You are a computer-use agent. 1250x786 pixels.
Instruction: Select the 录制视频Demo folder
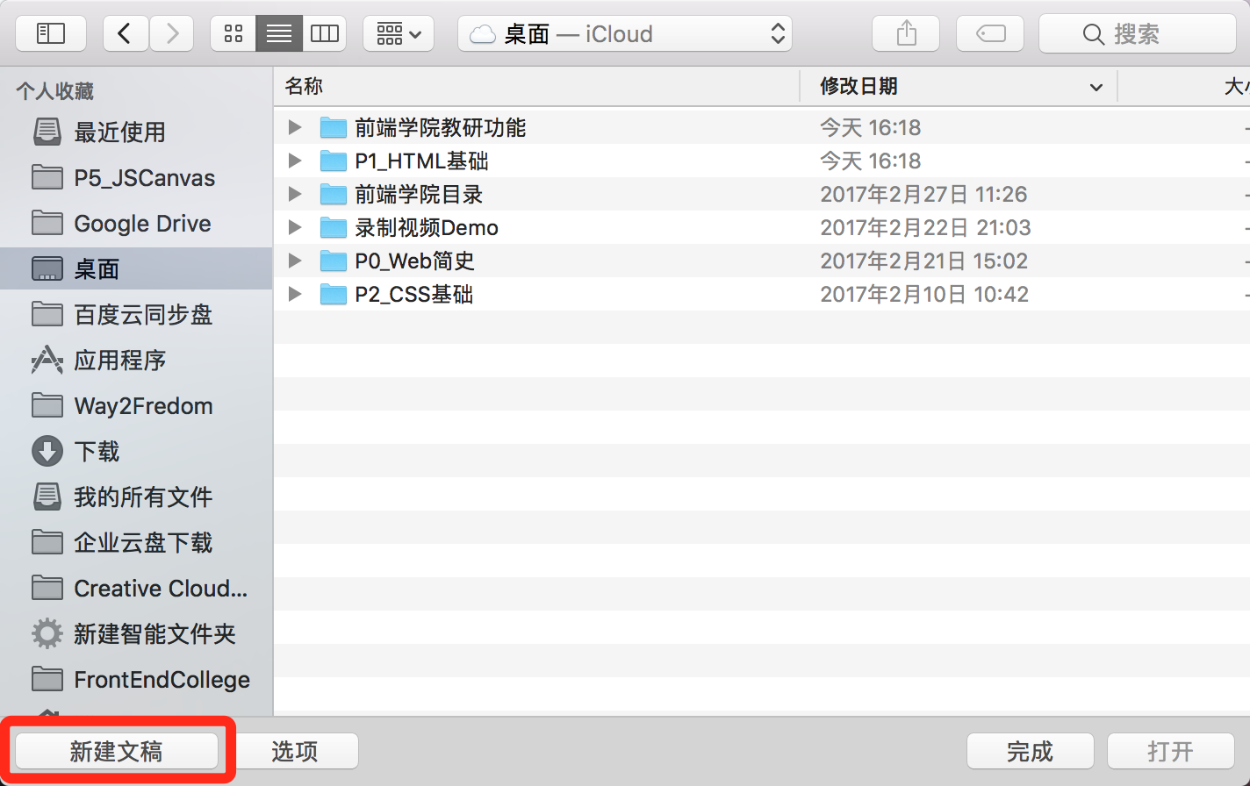point(427,228)
